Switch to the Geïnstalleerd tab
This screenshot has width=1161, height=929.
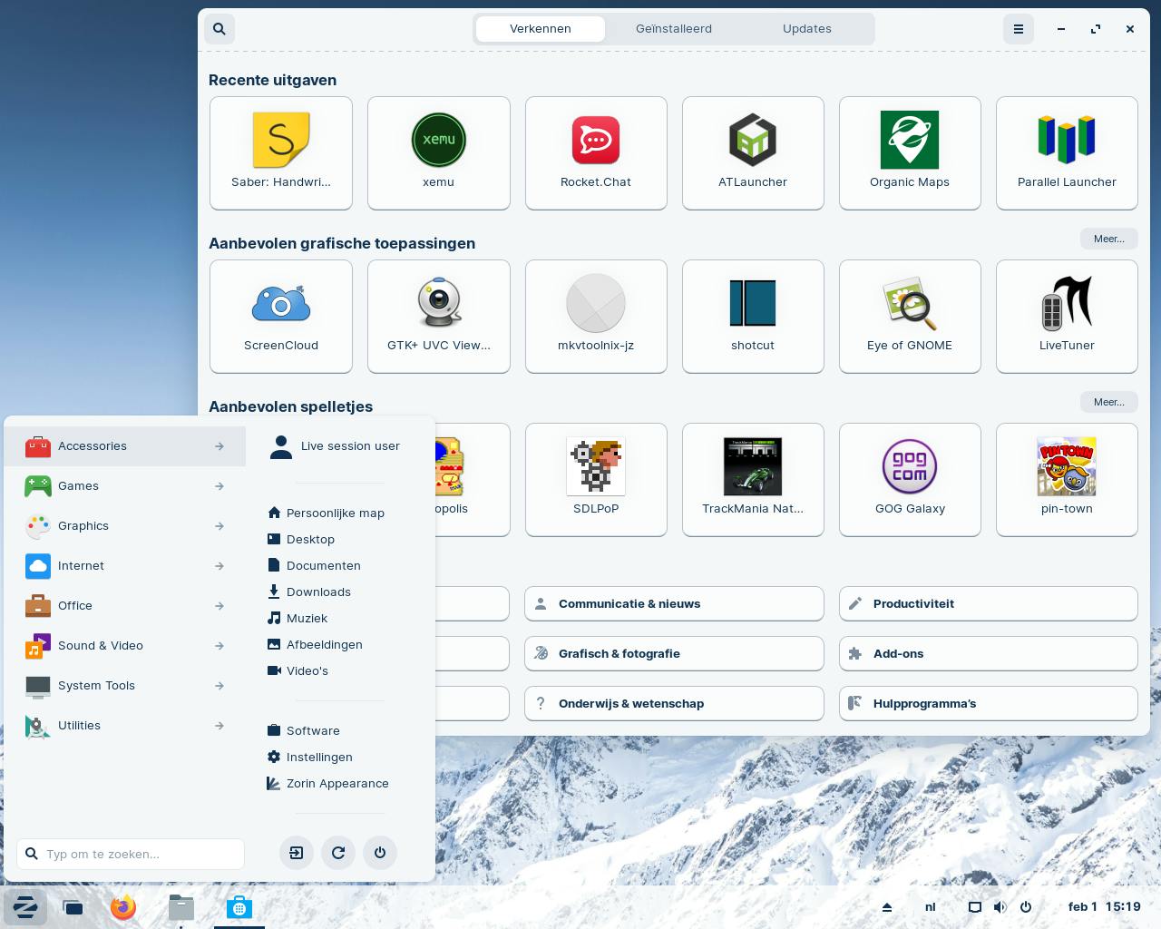coord(674,29)
